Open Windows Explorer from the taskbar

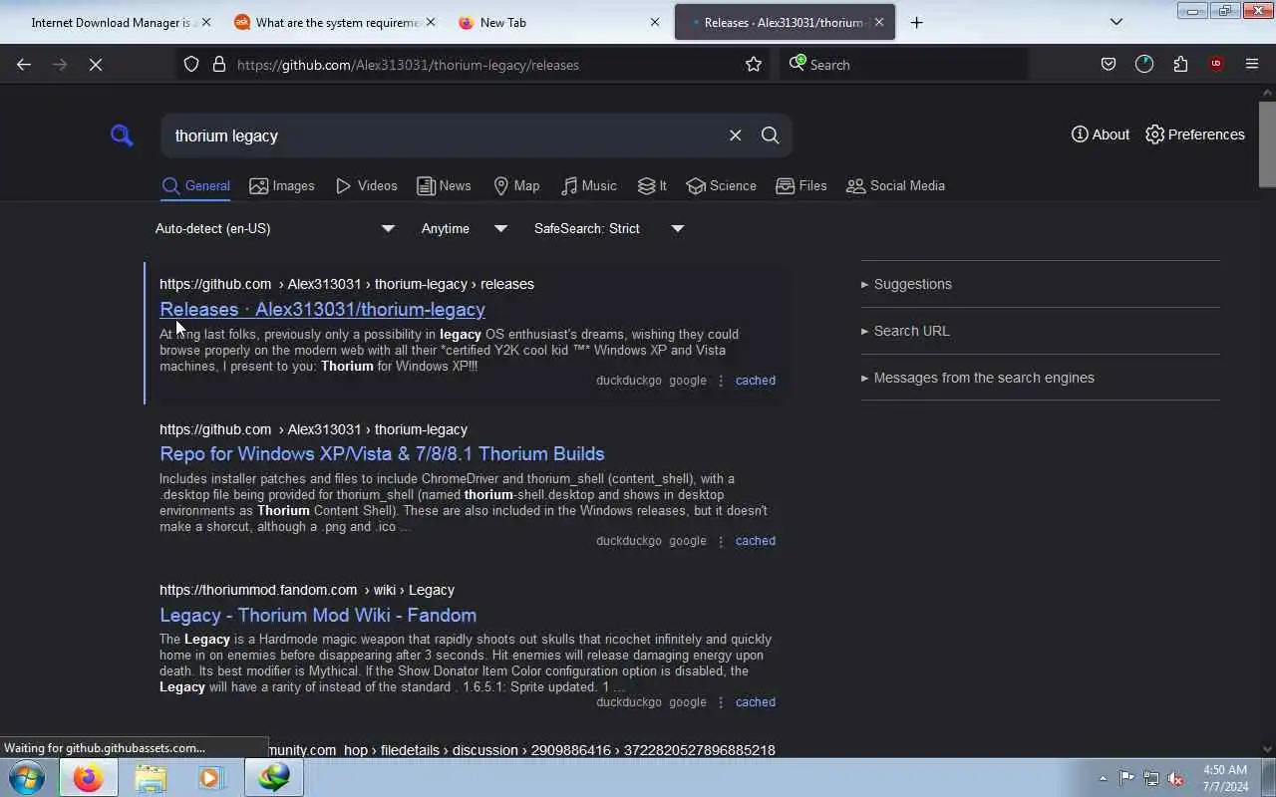coord(151,778)
